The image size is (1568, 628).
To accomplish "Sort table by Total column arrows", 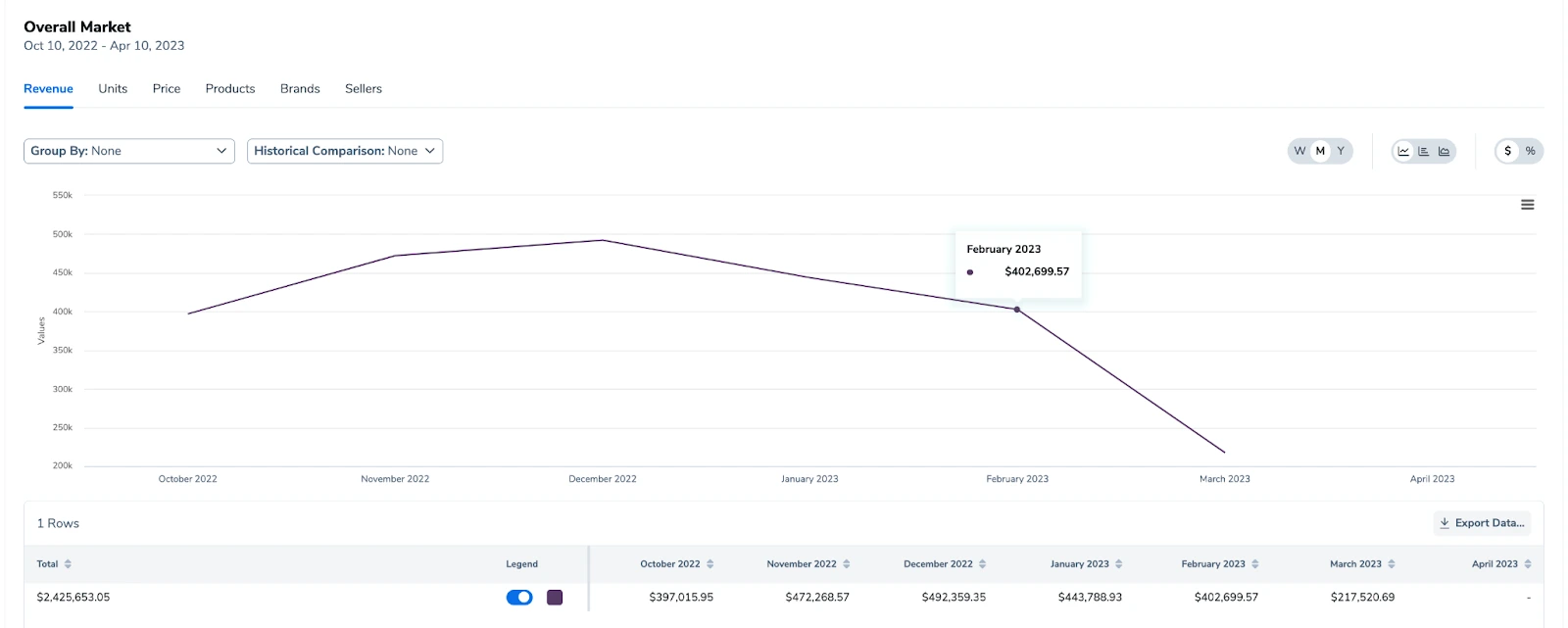I will 68,564.
